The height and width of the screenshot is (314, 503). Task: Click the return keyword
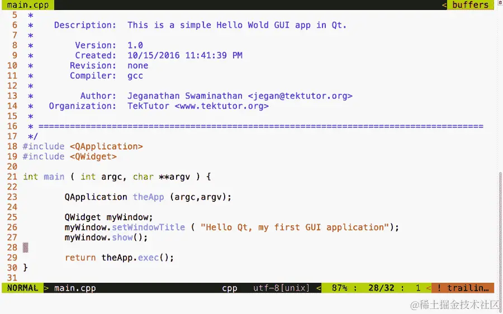click(x=80, y=258)
